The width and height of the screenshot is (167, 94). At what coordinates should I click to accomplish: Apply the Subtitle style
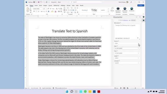pos(103,10)
